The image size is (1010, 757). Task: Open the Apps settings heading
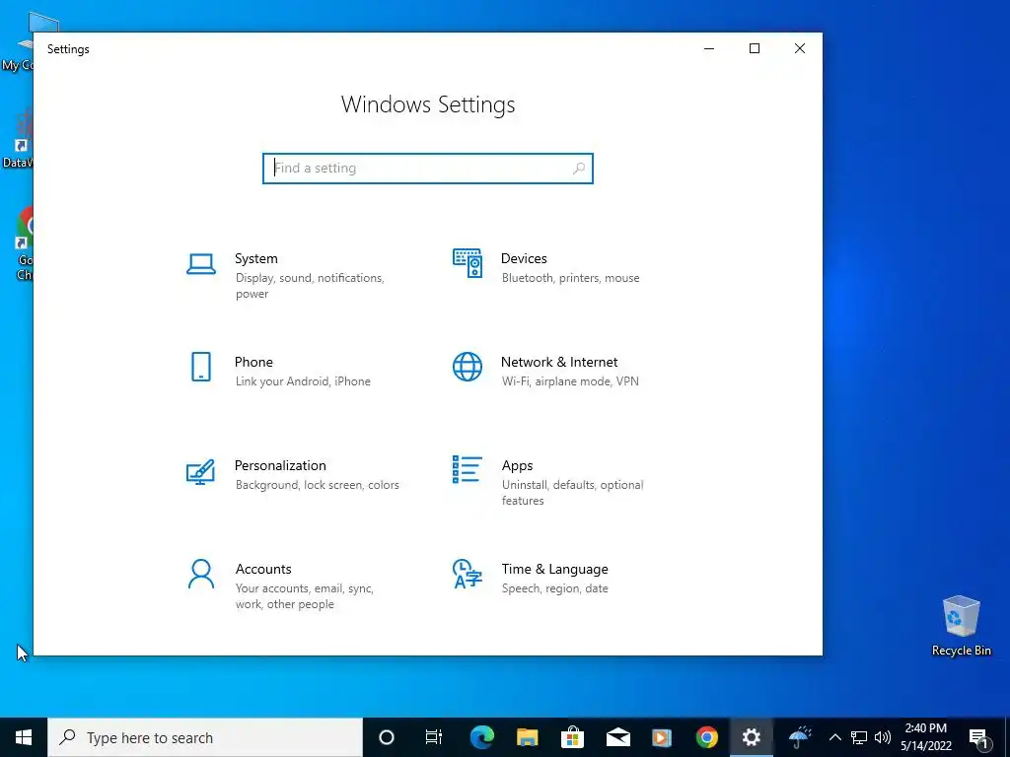517,465
